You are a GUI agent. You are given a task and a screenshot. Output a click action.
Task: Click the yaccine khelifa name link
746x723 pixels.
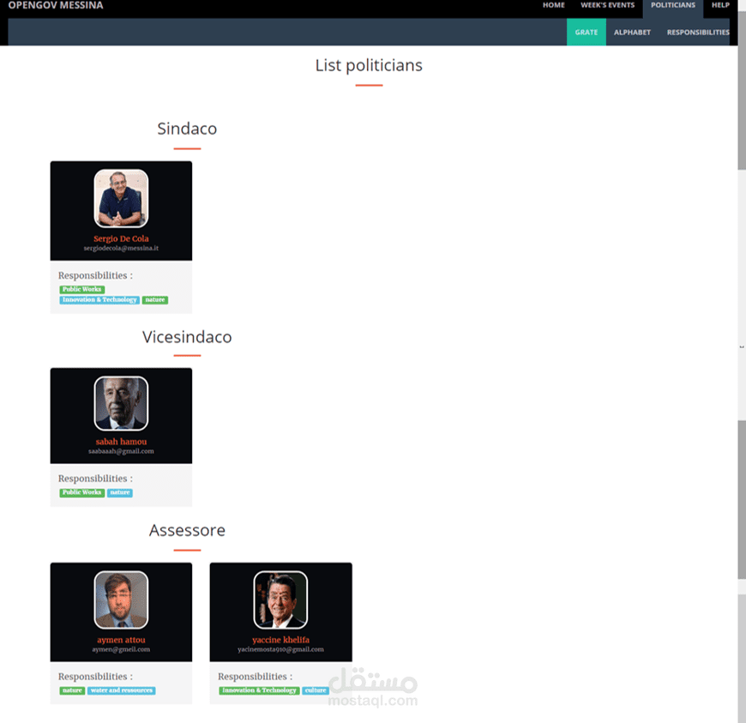pyautogui.click(x=280, y=640)
